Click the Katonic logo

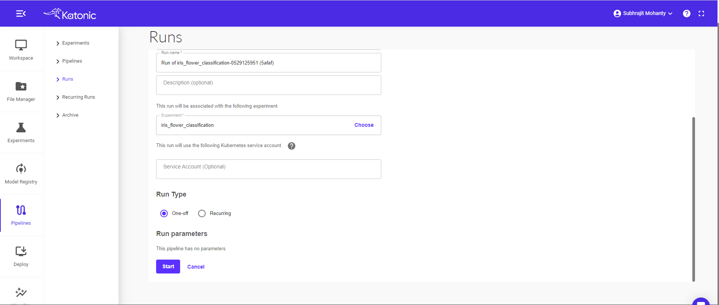[70, 14]
